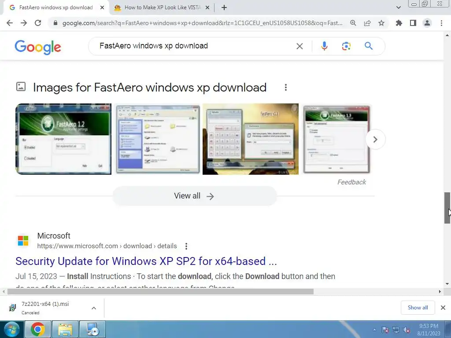The image size is (451, 338).
Task: Open the FastAero v1.3 calculator thumbnail
Action: [x=251, y=139]
